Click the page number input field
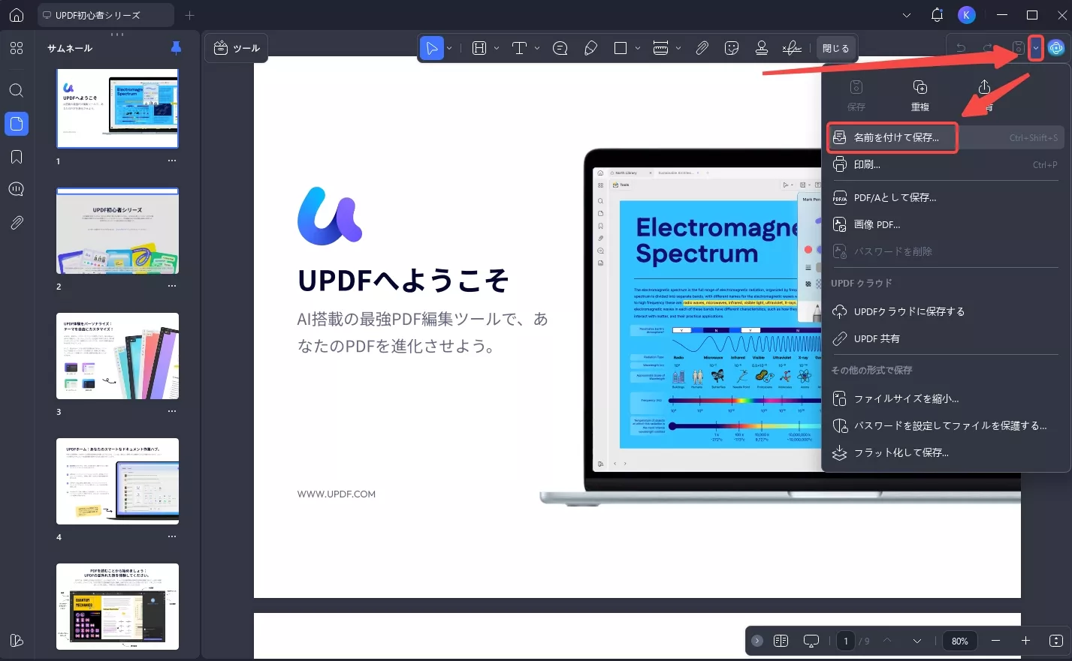Screen dimensions: 1072x661 pos(846,641)
